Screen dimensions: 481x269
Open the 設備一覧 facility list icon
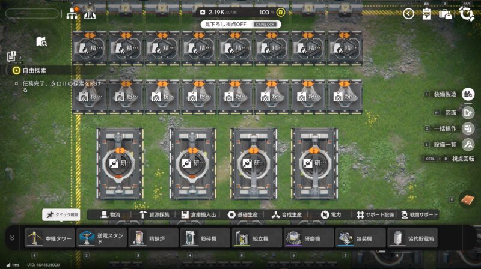[x=468, y=145]
